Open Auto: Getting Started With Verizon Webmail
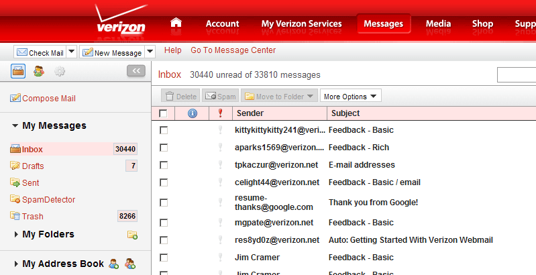Screen dimensions: 536x275 [411, 240]
